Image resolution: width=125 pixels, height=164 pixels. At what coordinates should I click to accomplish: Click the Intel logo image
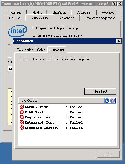(18, 31)
